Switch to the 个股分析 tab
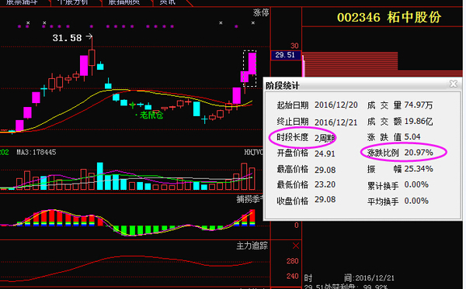This screenshot has width=466, height=289. tap(73, 2)
